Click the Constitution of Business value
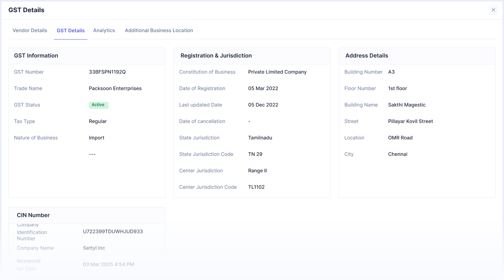 click(x=277, y=72)
